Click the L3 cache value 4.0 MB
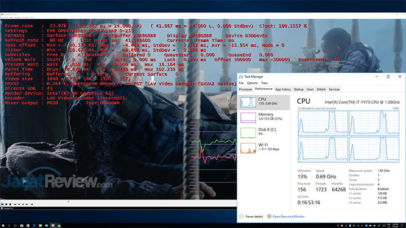 tap(382, 203)
